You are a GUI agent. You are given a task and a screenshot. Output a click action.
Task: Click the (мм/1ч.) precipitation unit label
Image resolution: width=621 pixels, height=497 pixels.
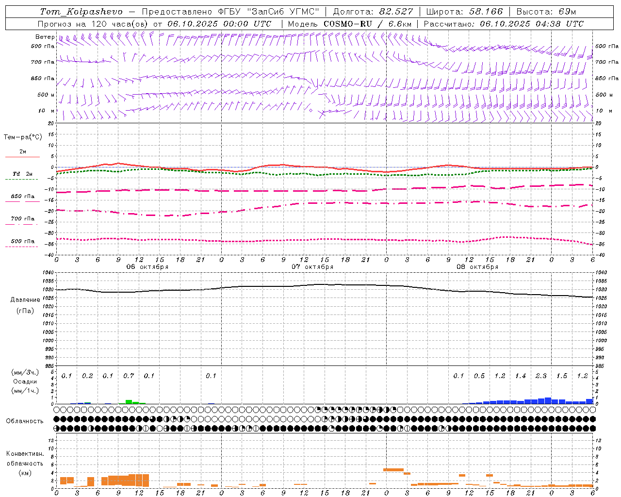tap(25, 391)
